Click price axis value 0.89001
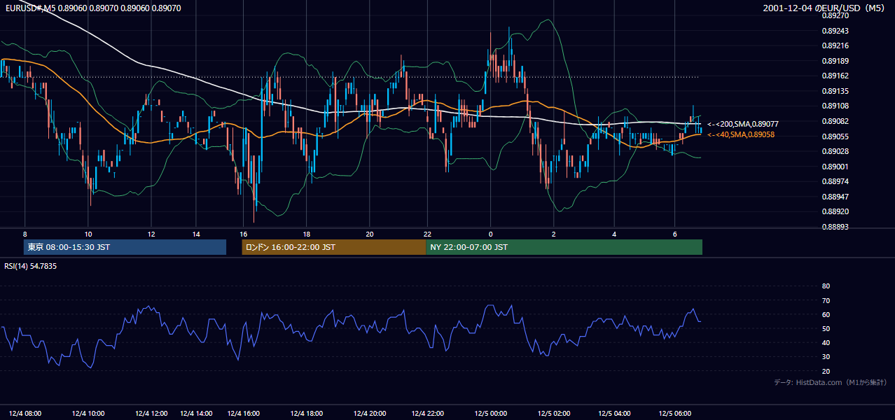895x420 pixels. coord(835,167)
